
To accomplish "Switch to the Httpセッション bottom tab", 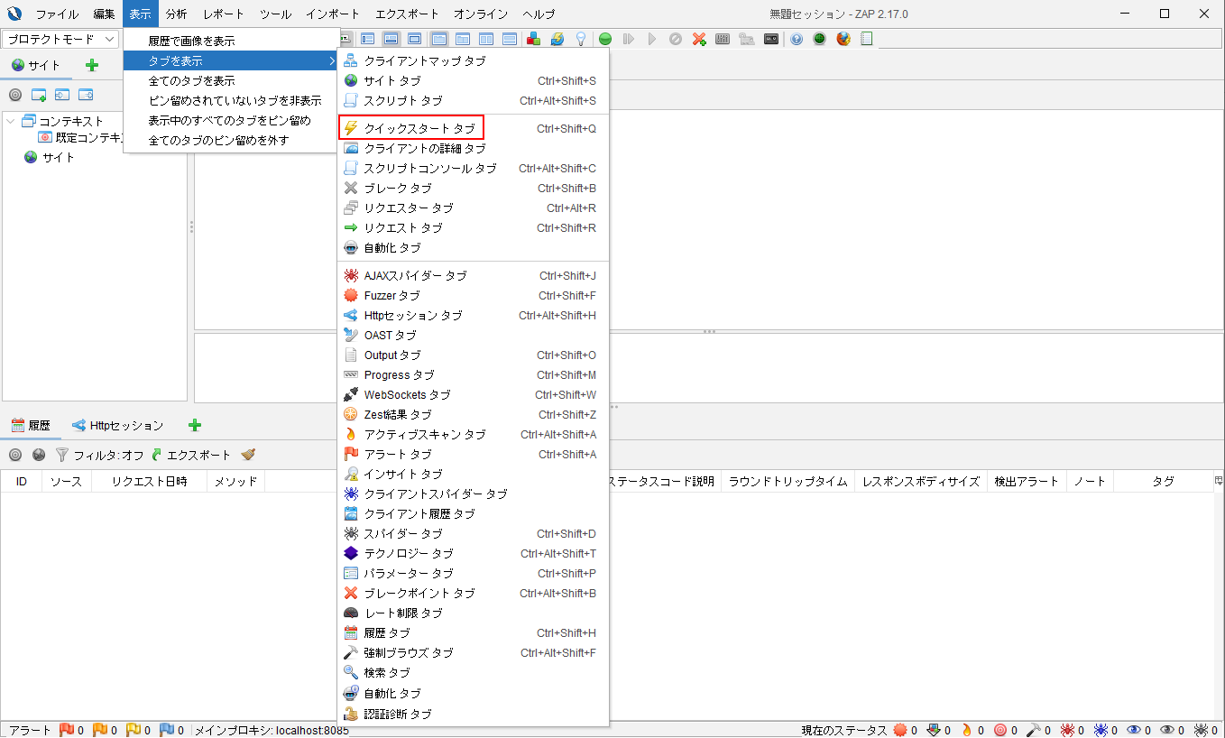I will pyautogui.click(x=118, y=425).
